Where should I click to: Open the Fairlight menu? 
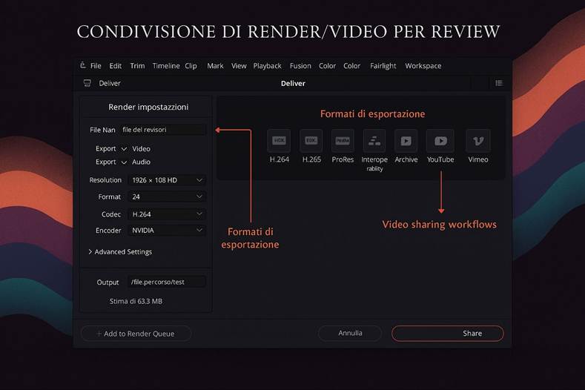click(383, 66)
